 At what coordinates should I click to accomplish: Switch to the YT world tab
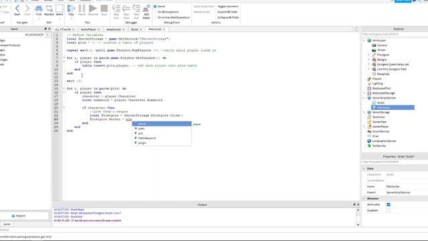66,29
